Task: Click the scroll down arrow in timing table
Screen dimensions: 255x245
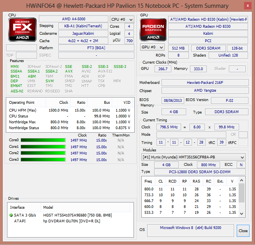Action: coord(241,213)
